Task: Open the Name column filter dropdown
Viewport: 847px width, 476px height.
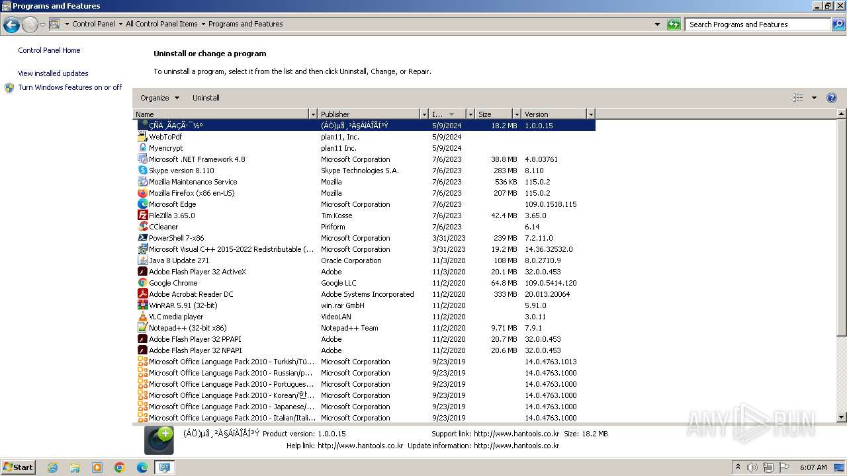Action: pyautogui.click(x=313, y=114)
